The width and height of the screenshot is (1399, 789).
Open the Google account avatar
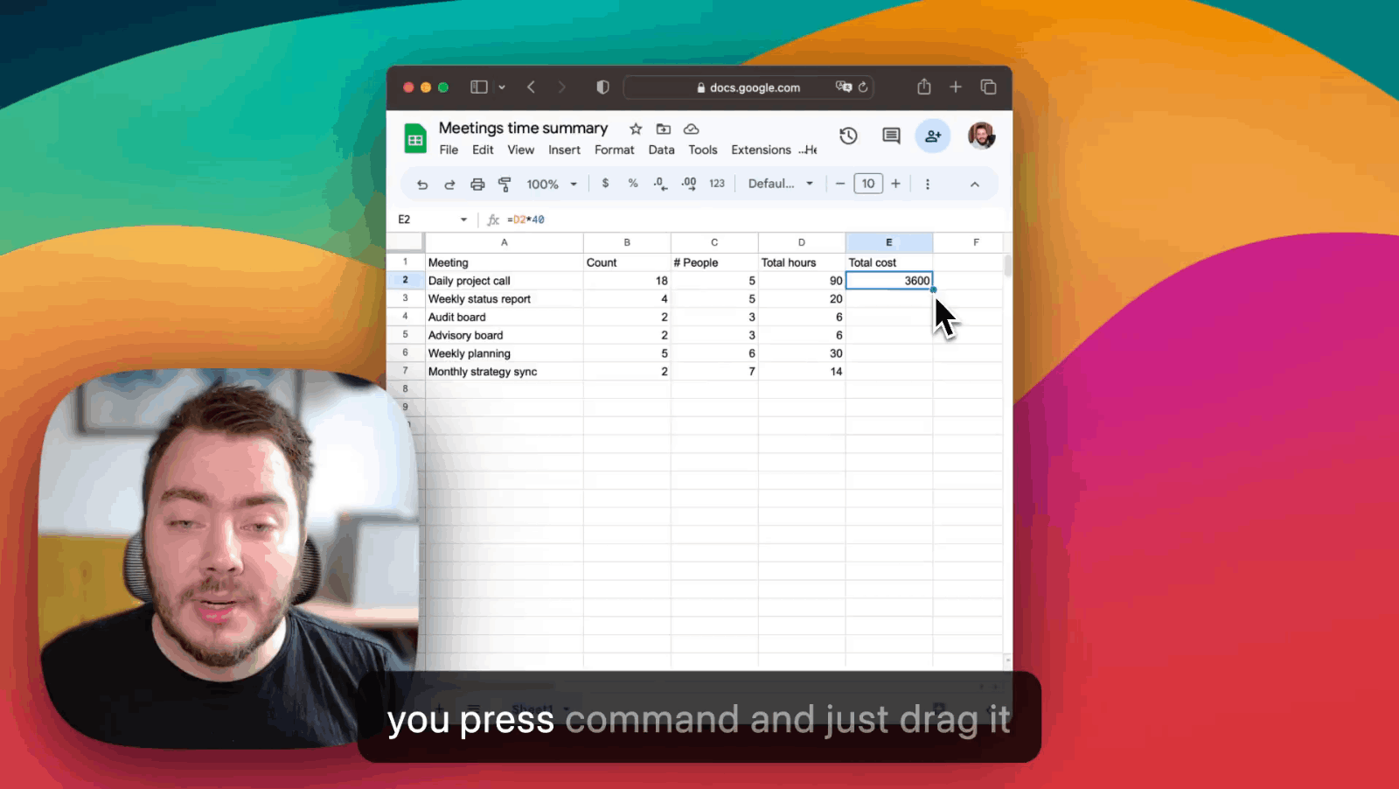coord(982,136)
